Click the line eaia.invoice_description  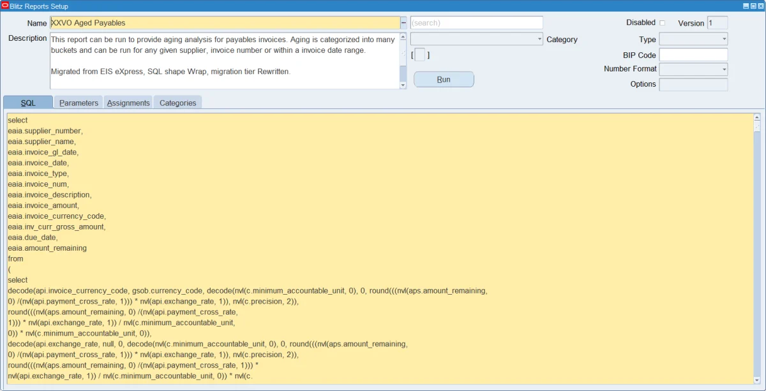pos(49,195)
